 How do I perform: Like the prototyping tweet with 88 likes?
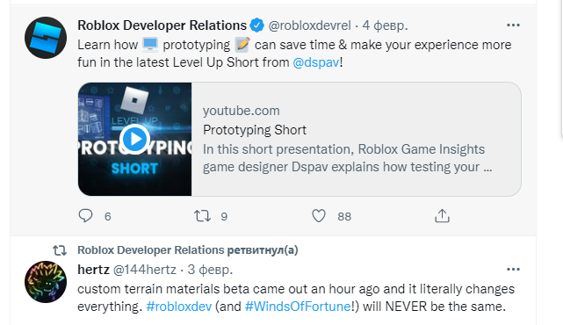[x=319, y=216]
